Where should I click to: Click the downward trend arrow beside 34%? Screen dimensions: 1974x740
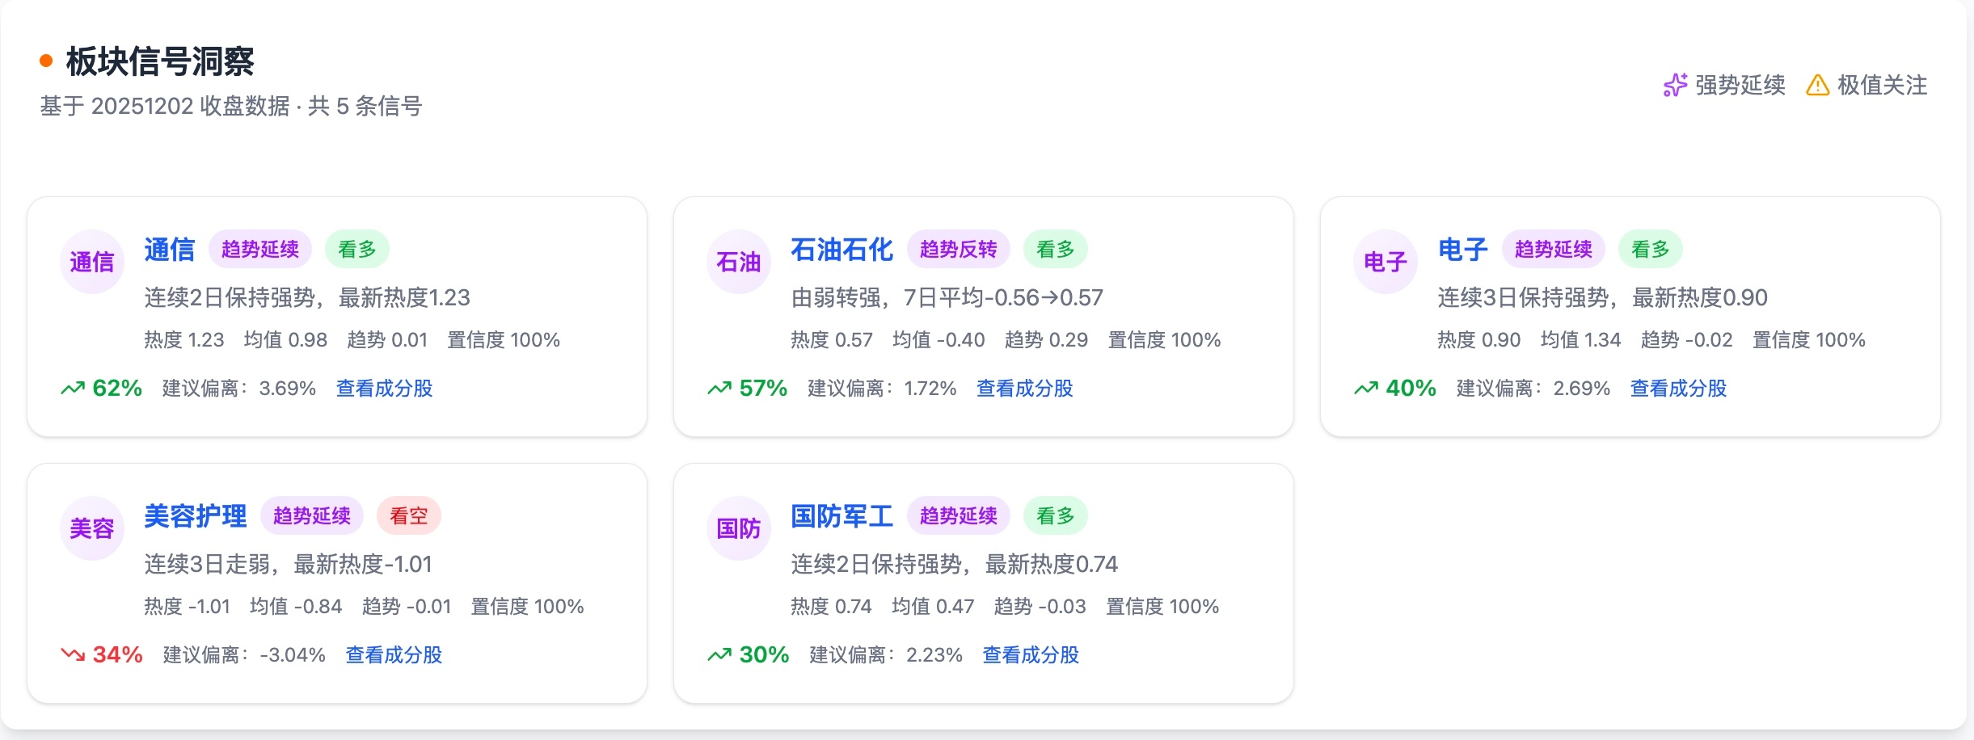click(x=73, y=654)
